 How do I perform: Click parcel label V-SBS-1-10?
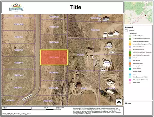point(19,24)
